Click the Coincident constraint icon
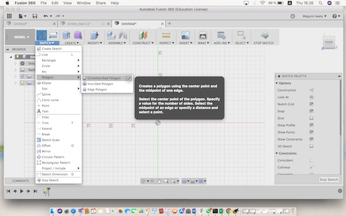The width and height of the screenshot is (346, 216). point(311,160)
